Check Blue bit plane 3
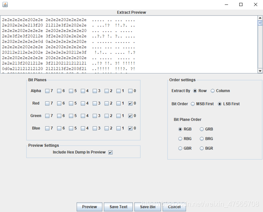The image size is (263, 212). tap(95, 128)
